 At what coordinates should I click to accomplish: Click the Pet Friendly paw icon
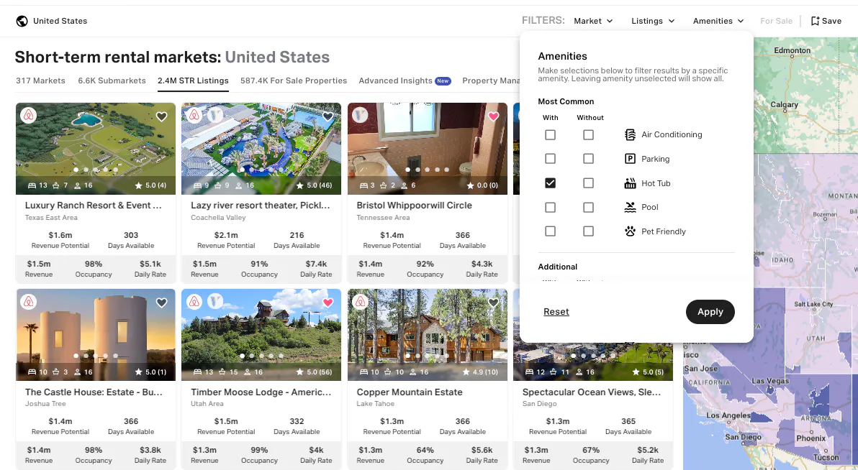pyautogui.click(x=630, y=231)
